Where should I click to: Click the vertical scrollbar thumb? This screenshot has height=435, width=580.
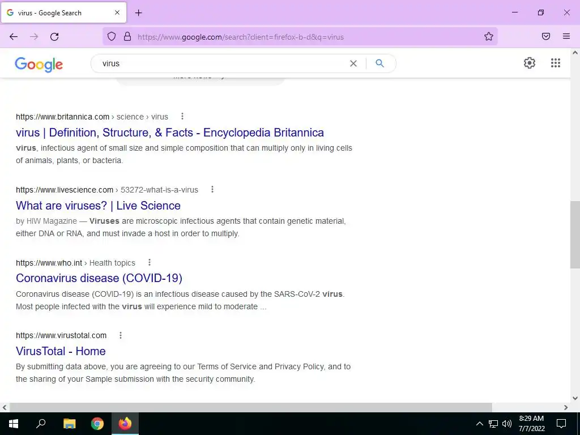[x=575, y=235]
